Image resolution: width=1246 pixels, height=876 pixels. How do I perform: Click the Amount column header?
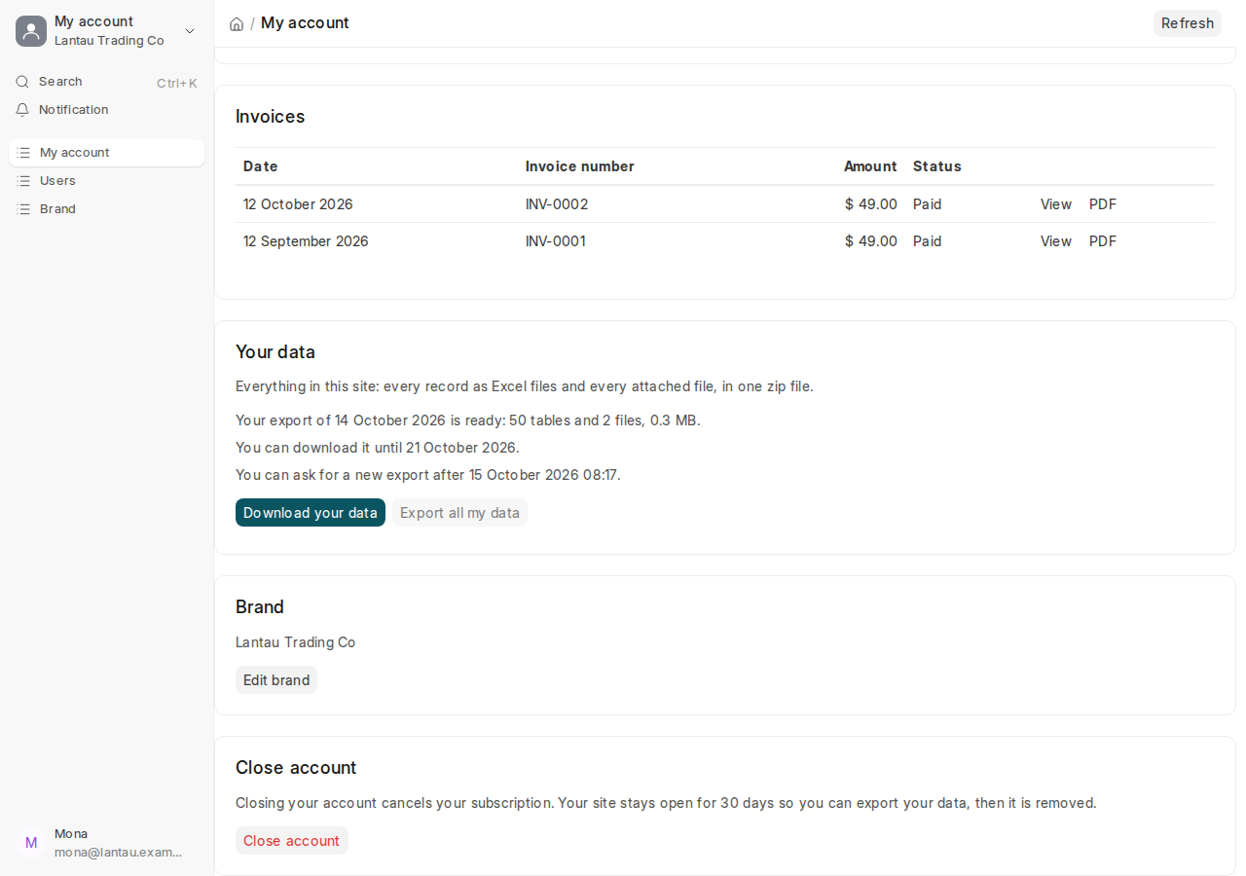(x=870, y=166)
